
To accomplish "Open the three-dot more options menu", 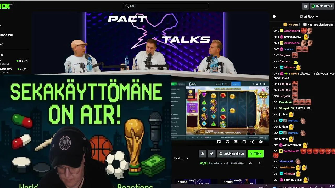I will click(x=260, y=163).
